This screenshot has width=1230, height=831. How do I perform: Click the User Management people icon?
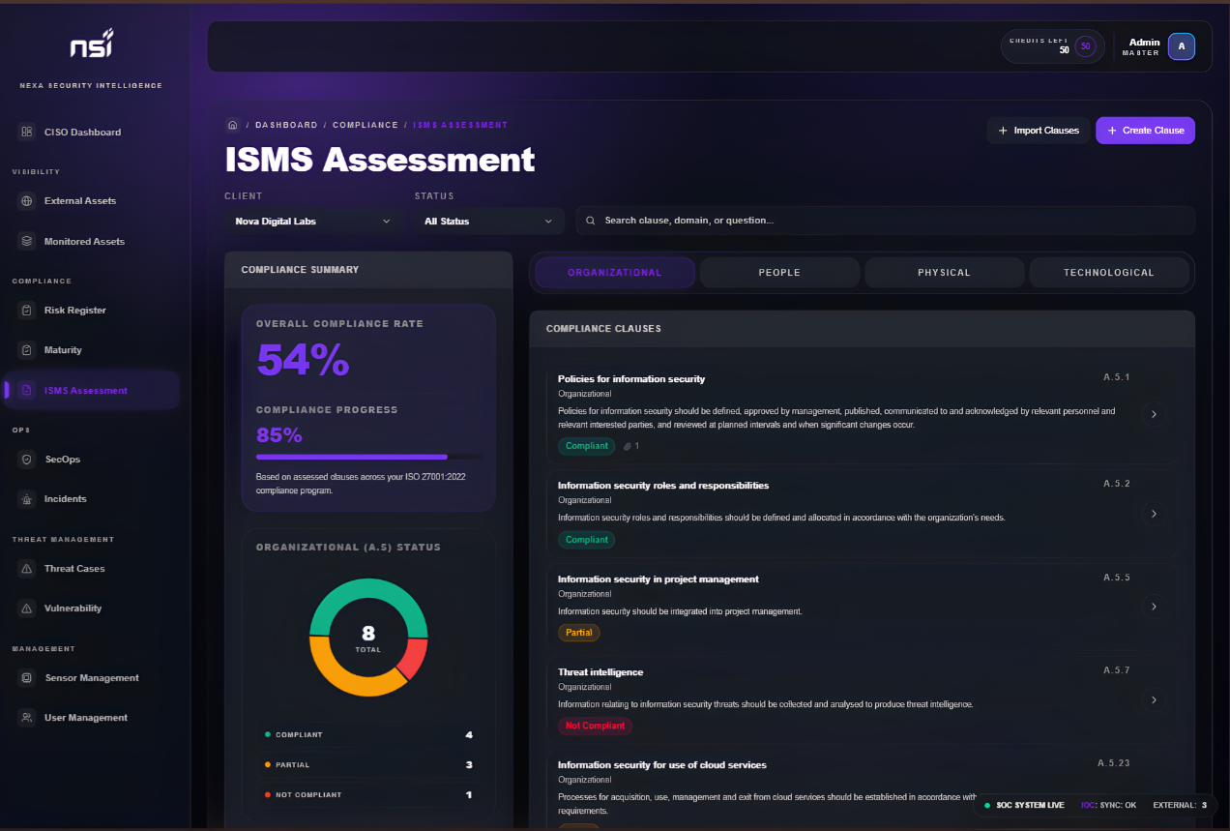(26, 718)
